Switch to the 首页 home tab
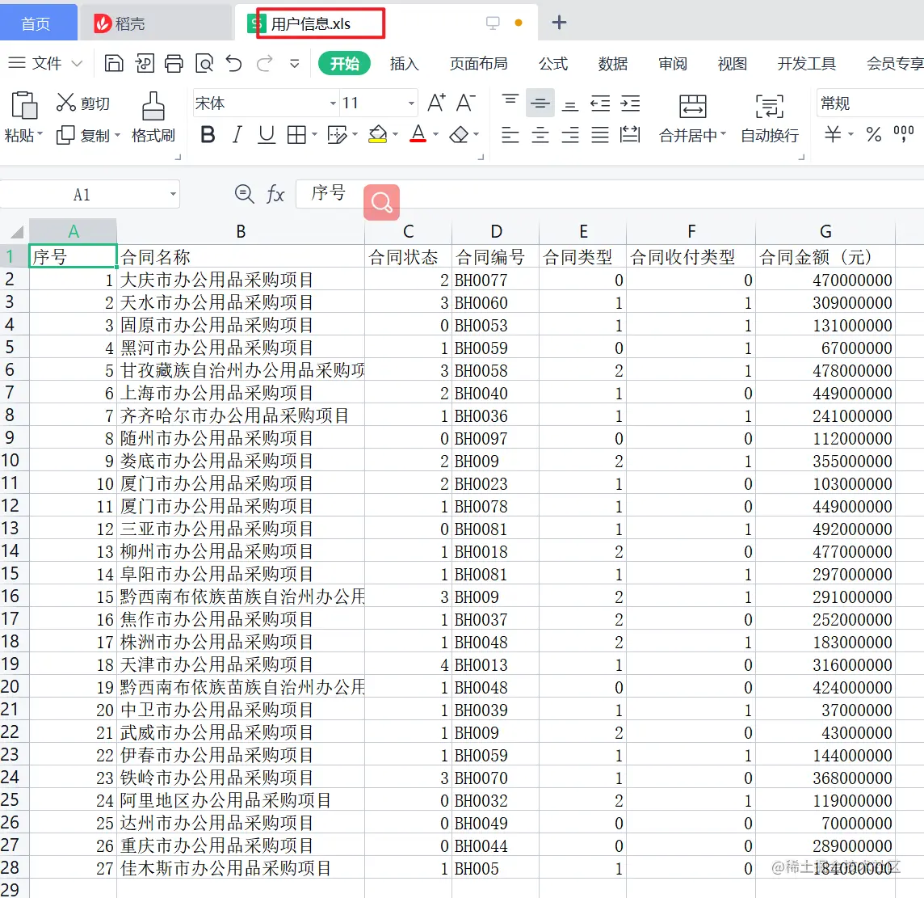Viewport: 924px width, 898px height. (36, 23)
